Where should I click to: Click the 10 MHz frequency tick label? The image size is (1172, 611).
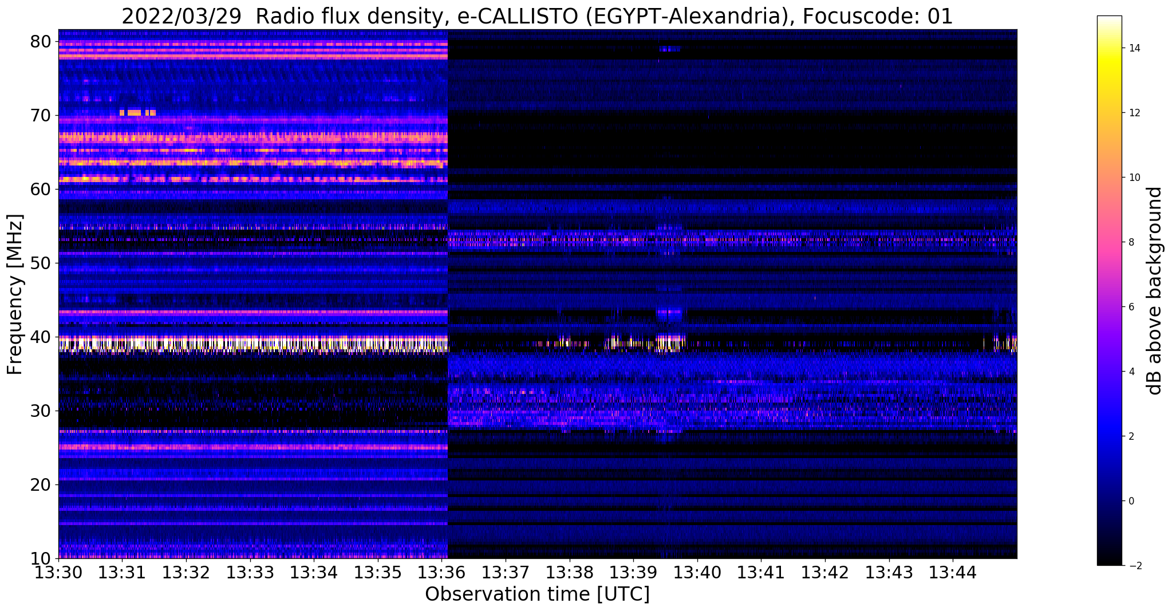[x=41, y=558]
